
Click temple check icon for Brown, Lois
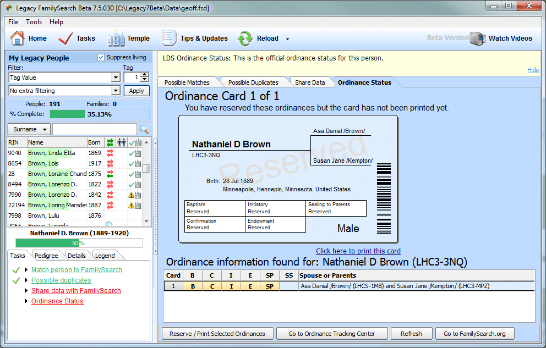point(135,163)
